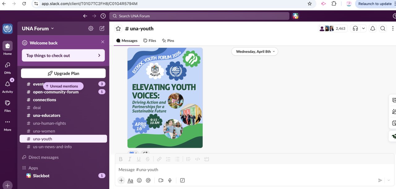Toggle ordered list formatting
This screenshot has width=396, height=189.
168,159
